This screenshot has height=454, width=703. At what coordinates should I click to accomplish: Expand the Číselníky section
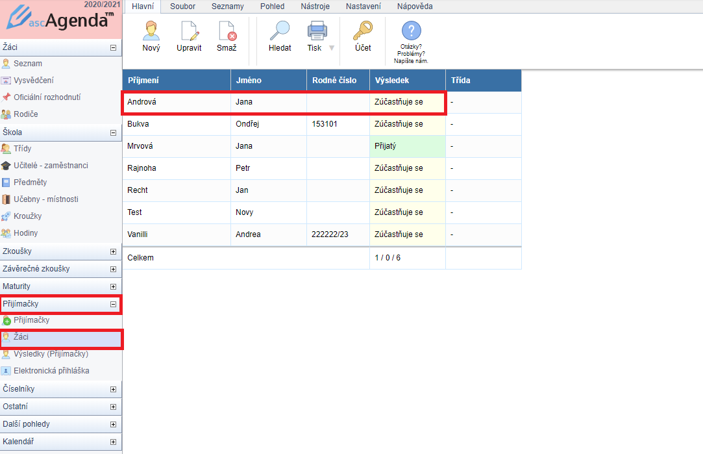pos(113,390)
